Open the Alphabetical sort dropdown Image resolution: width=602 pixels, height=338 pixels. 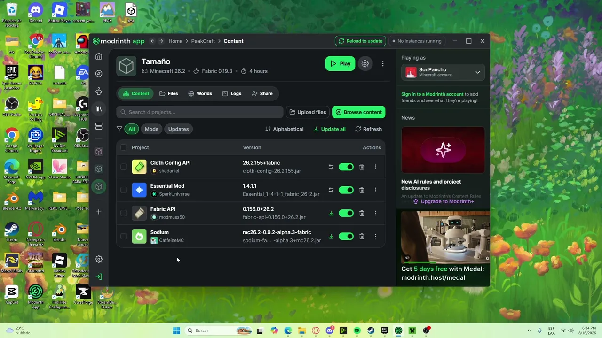tap(285, 129)
